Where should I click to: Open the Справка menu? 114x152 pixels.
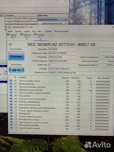pyautogui.click(x=48, y=31)
